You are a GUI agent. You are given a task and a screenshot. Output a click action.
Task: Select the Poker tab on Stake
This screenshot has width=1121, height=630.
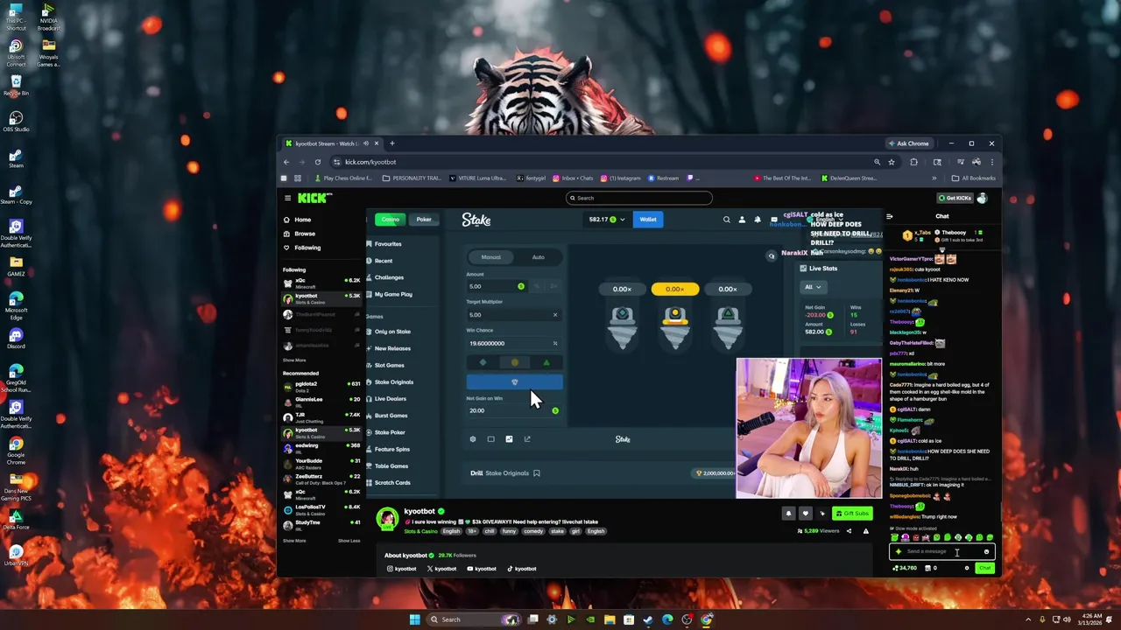424,220
